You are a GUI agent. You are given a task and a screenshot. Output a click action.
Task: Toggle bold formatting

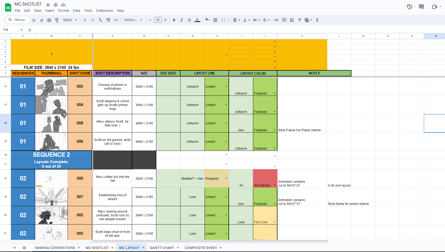tap(174, 20)
